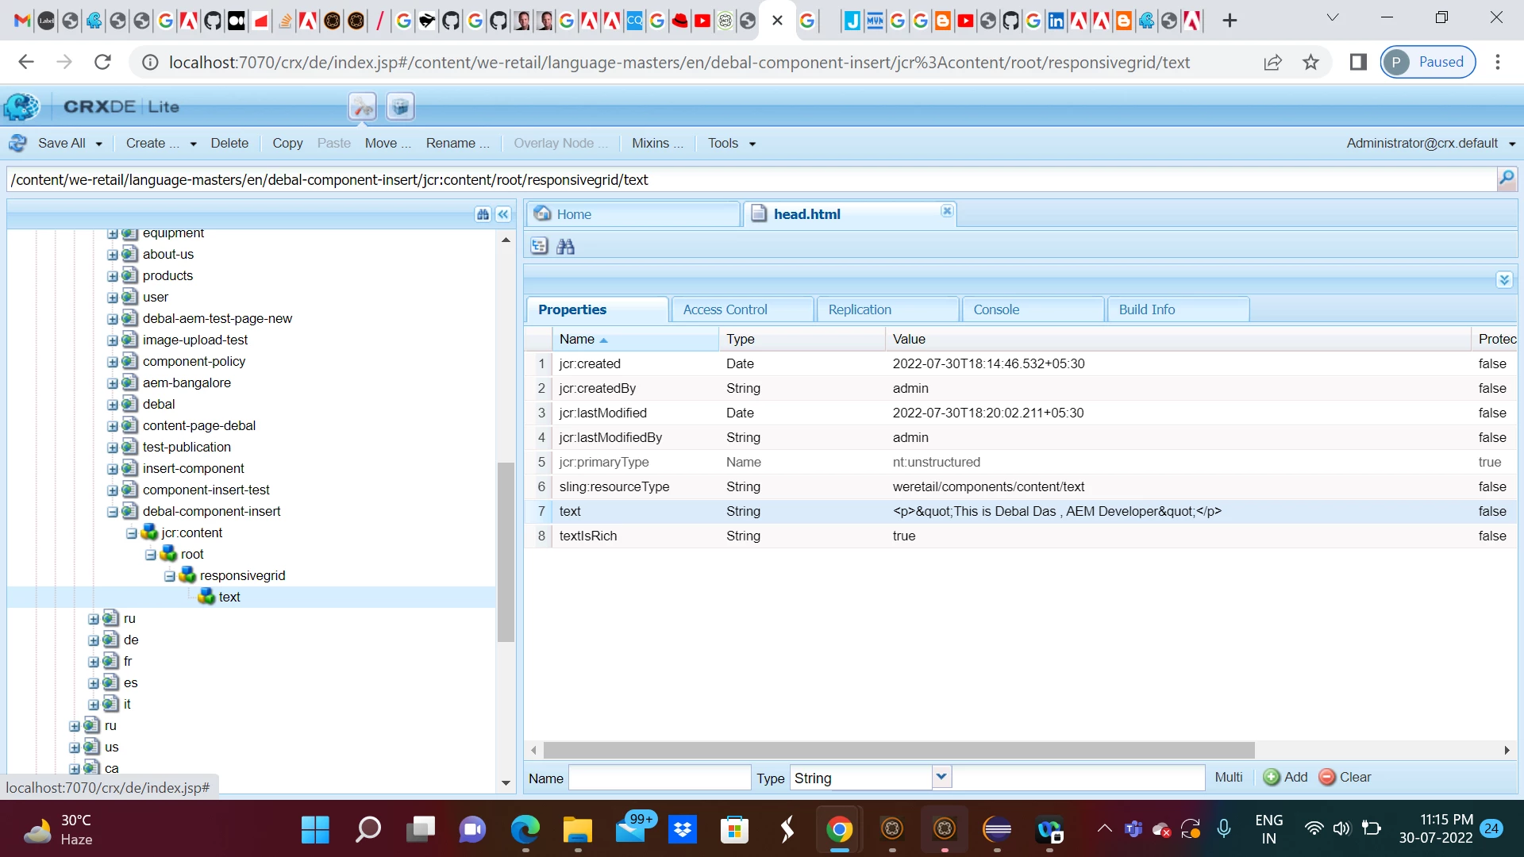
Task: Open the Package Manager cube icon
Action: point(401,106)
